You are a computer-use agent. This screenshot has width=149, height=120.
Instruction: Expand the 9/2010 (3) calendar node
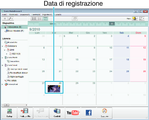click(x=7, y=54)
